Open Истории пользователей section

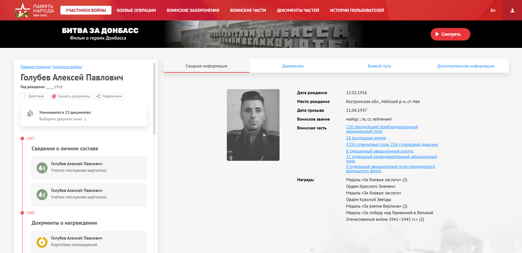(x=357, y=10)
